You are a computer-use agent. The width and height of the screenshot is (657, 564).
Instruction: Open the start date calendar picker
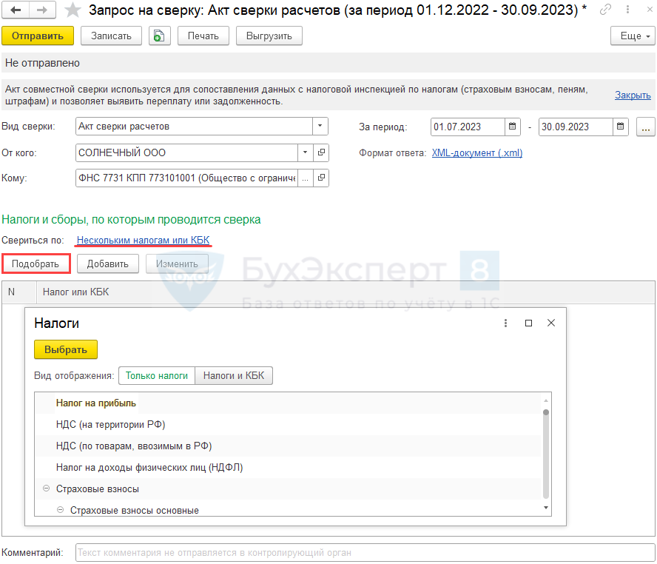pos(513,127)
